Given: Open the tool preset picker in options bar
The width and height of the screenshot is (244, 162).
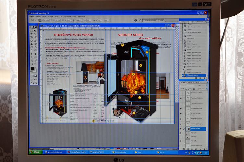Looking at the screenshot, I should coord(33,20).
